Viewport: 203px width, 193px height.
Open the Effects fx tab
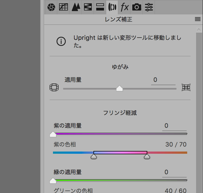pyautogui.click(x=125, y=7)
